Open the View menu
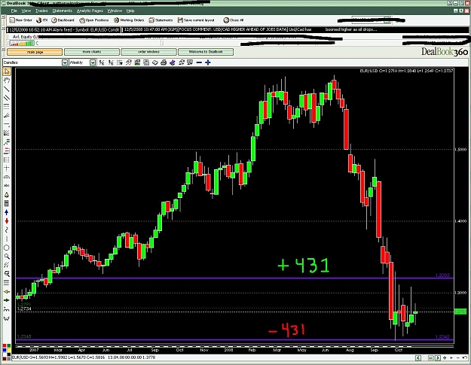Screen dimensions: 471x365 click(26, 11)
